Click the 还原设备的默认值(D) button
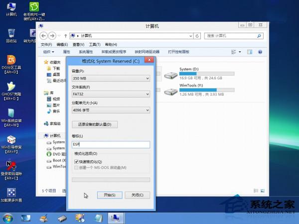299x224 pixels. (94, 124)
